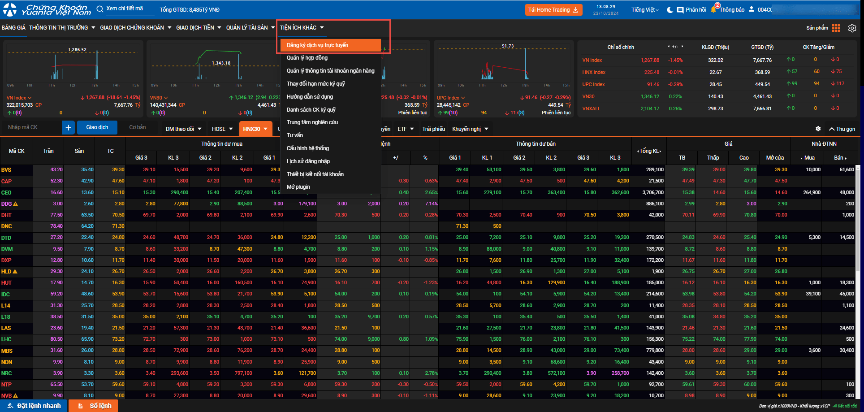Expand DM theo dõi watchlist dropdown

pos(183,129)
